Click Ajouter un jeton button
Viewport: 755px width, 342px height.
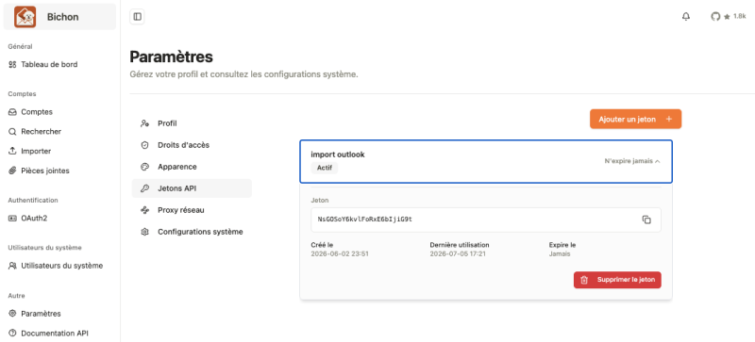635,120
